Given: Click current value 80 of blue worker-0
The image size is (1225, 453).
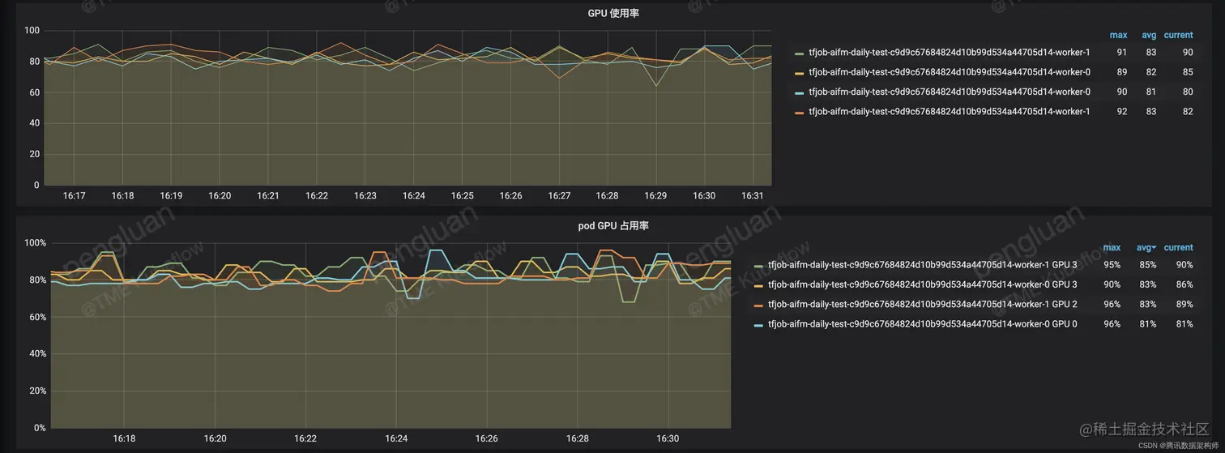Looking at the screenshot, I should click(x=1188, y=92).
